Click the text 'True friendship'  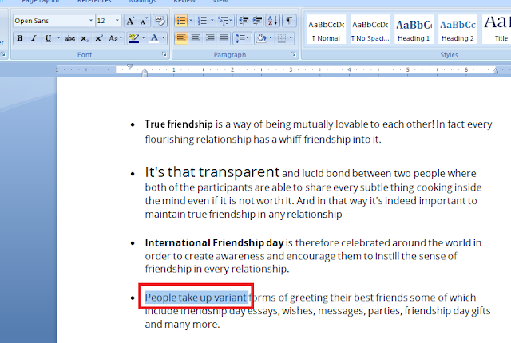tap(179, 124)
